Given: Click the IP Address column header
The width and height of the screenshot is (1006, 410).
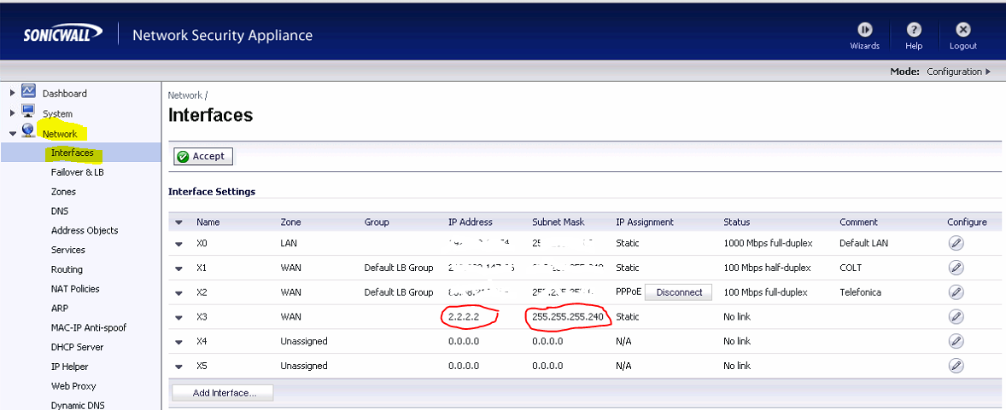Looking at the screenshot, I should coord(471,222).
